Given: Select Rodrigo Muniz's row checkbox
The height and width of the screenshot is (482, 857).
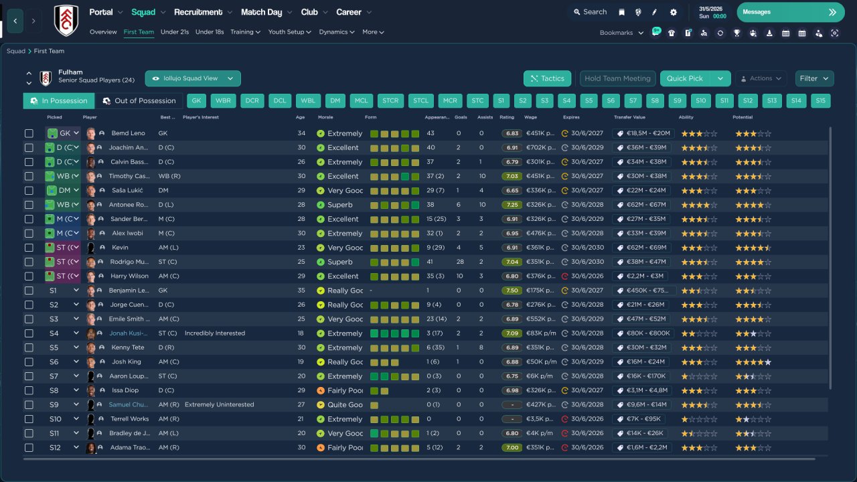Looking at the screenshot, I should (29, 262).
